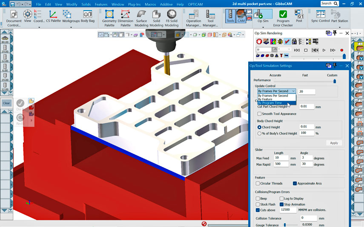Select the % of Body's Chord Height radio button
This screenshot has height=227, width=364.
260,133
